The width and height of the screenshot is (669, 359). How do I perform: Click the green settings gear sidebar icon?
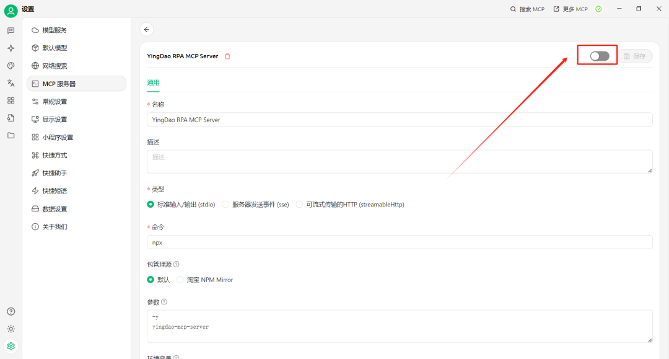pyautogui.click(x=11, y=346)
